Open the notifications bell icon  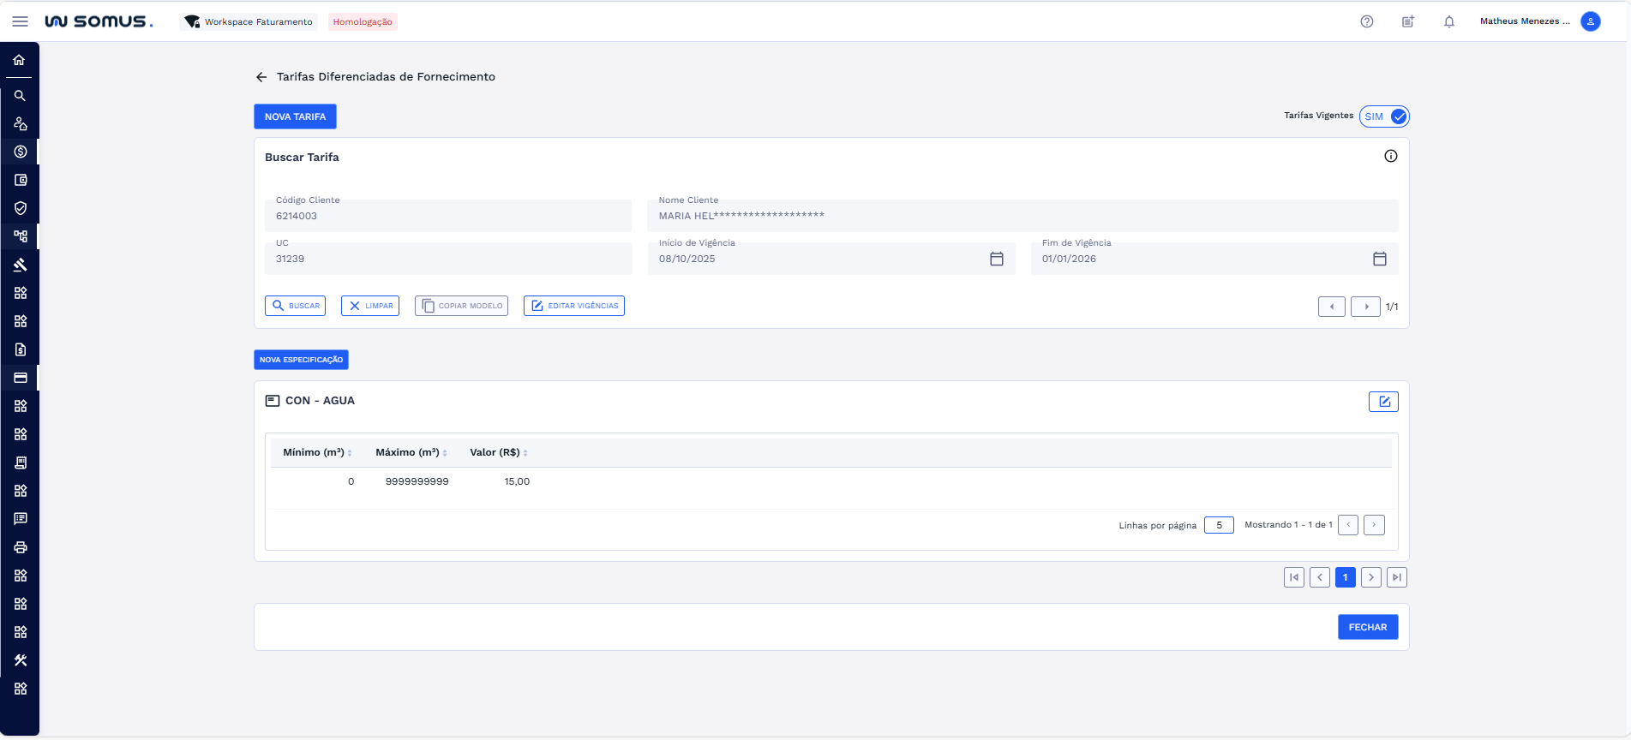coord(1448,22)
